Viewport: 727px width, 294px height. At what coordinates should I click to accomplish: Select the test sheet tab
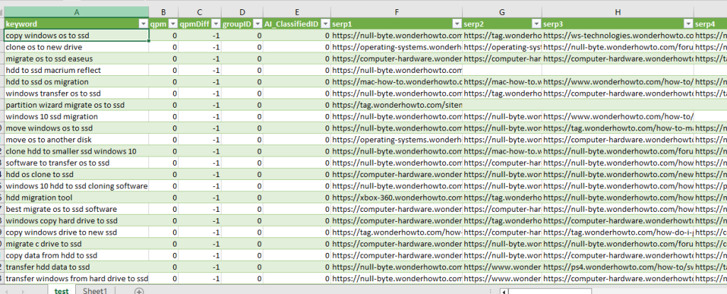[x=62, y=290]
